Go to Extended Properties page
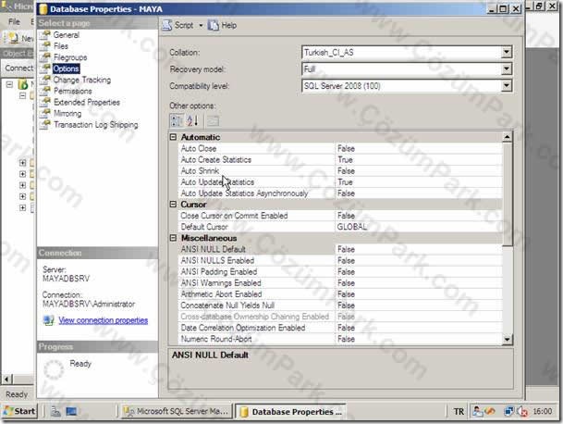The height and width of the screenshot is (424, 563). (x=87, y=102)
